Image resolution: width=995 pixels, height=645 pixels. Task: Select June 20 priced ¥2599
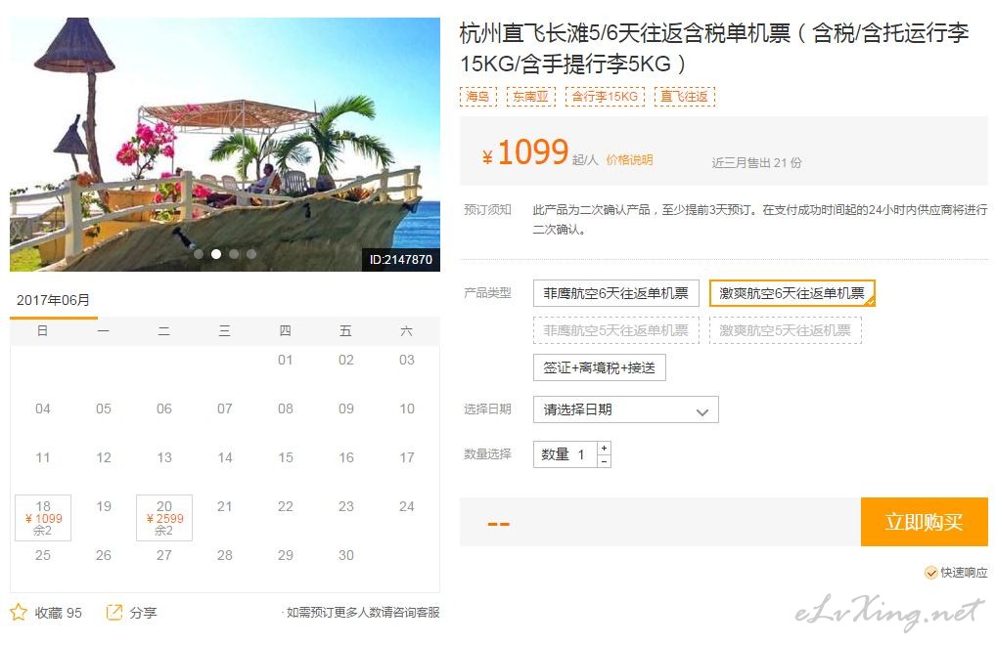pyautogui.click(x=164, y=518)
